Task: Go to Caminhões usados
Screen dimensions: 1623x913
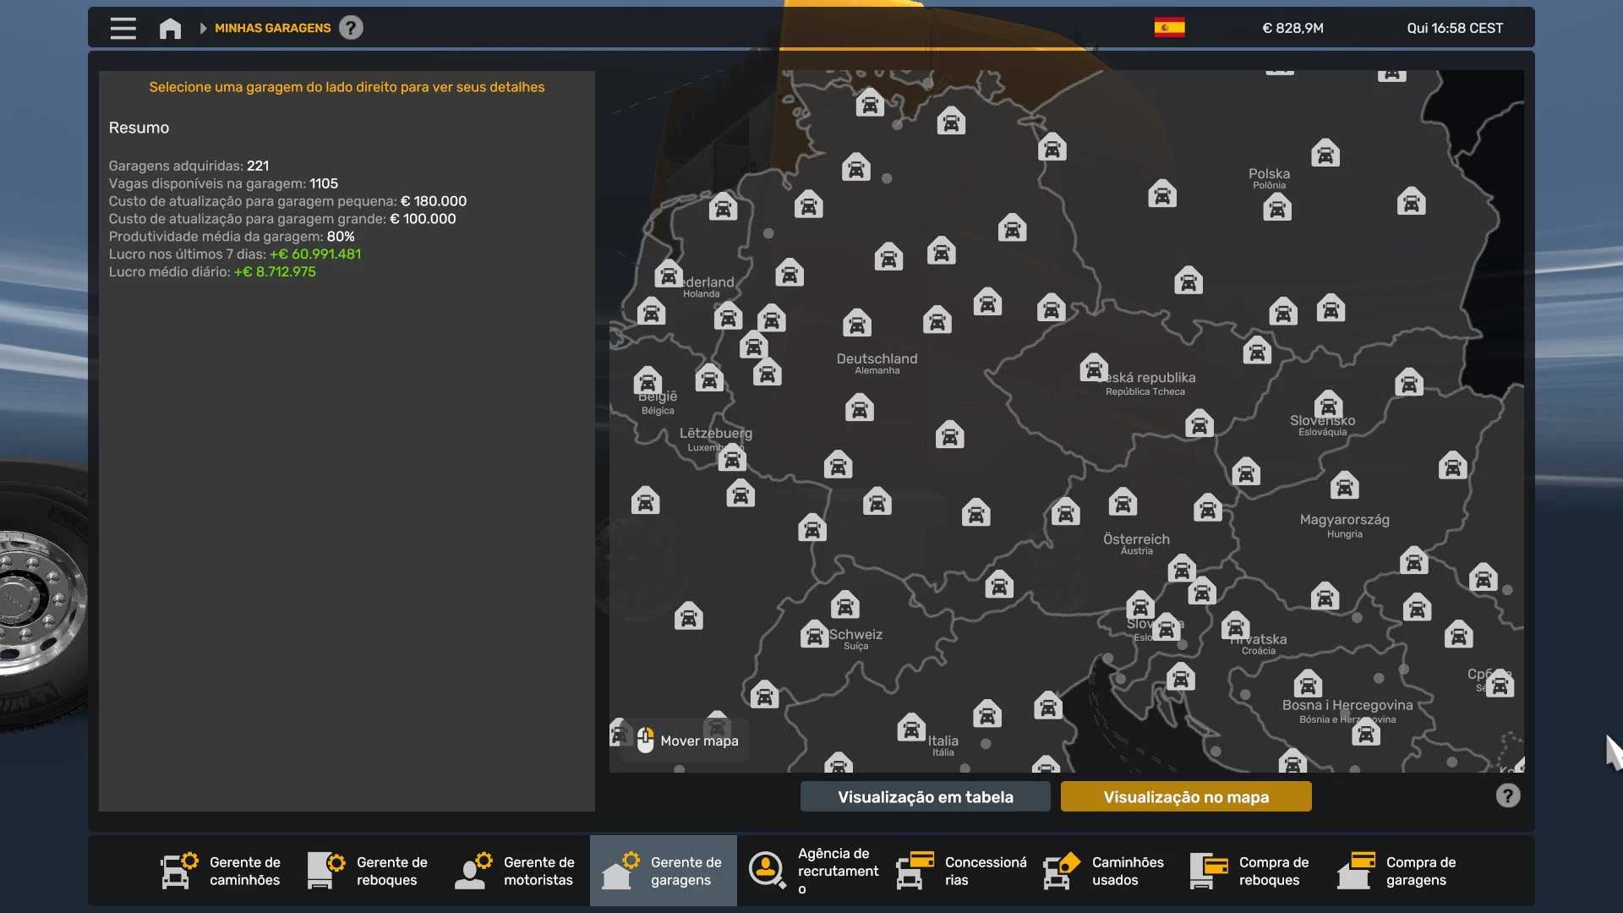Action: [x=1104, y=871]
